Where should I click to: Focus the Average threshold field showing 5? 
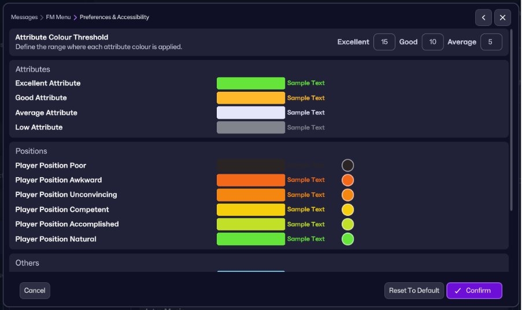pos(491,42)
